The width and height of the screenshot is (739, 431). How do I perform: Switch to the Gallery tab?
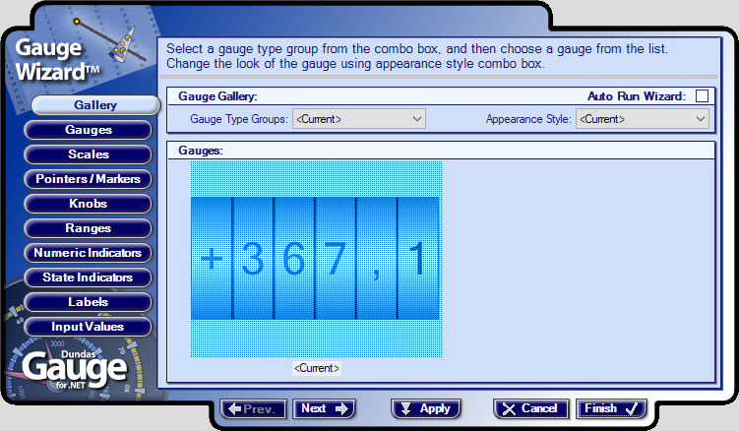[x=95, y=105]
